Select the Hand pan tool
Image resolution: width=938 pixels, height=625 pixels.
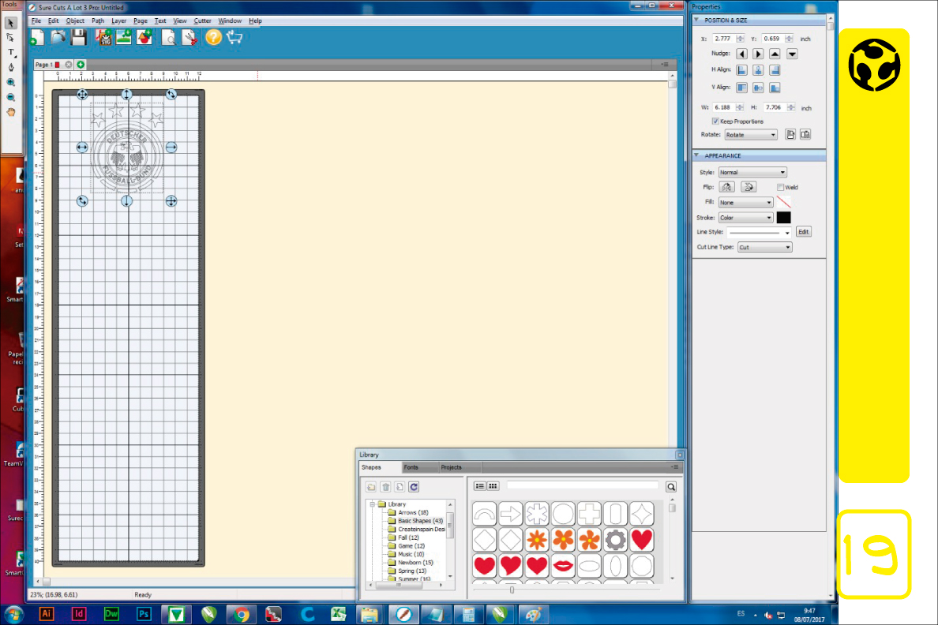tap(11, 112)
